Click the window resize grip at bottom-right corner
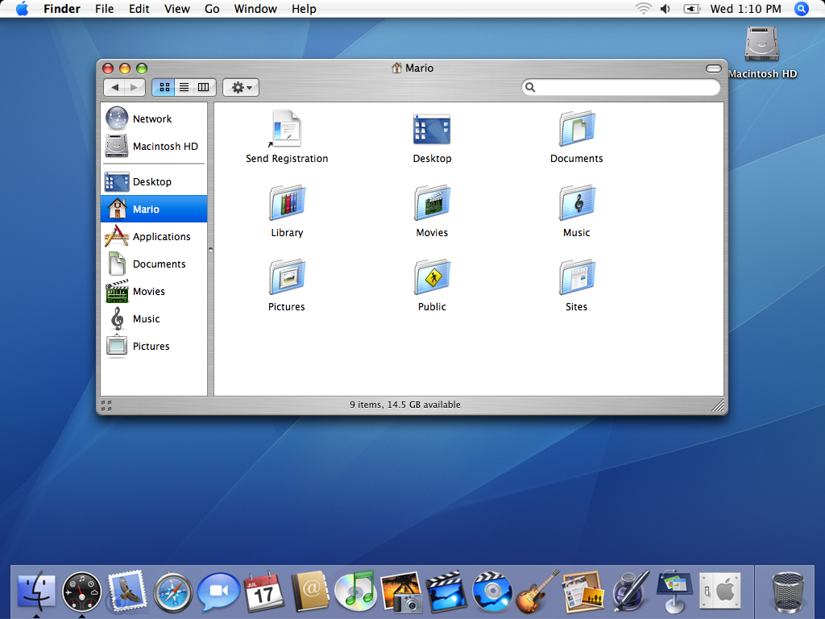This screenshot has width=825, height=619. tap(718, 405)
